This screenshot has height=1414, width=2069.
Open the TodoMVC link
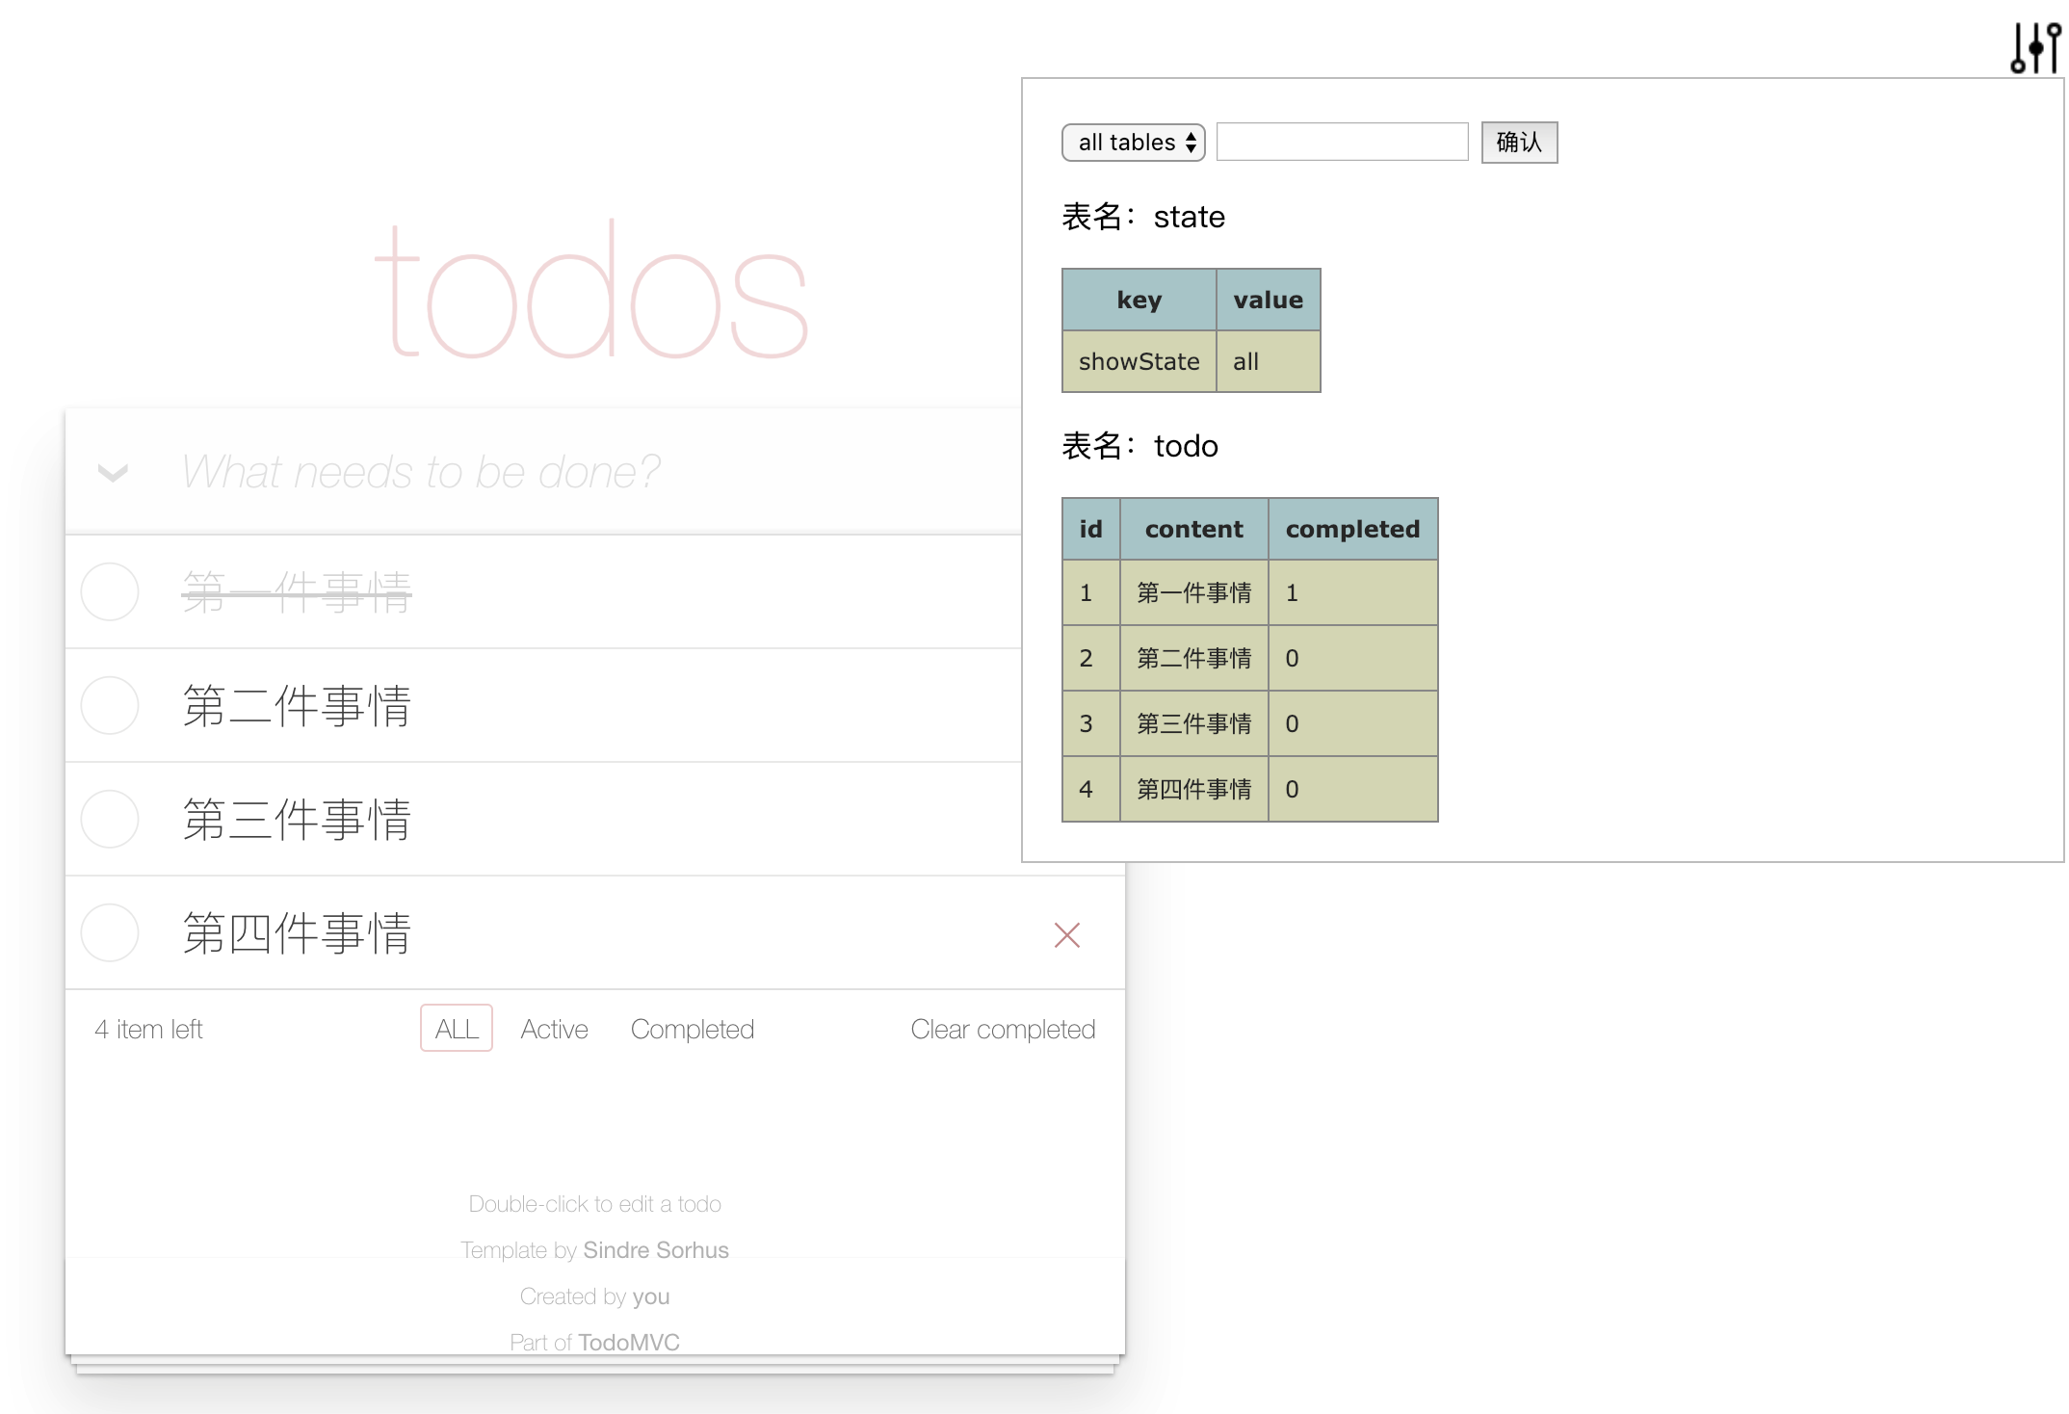click(628, 1342)
